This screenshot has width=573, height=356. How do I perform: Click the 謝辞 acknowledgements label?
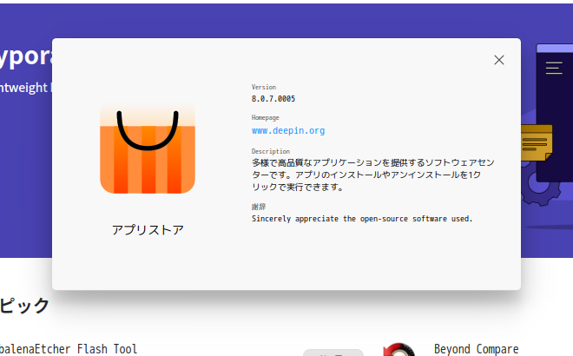tap(259, 207)
